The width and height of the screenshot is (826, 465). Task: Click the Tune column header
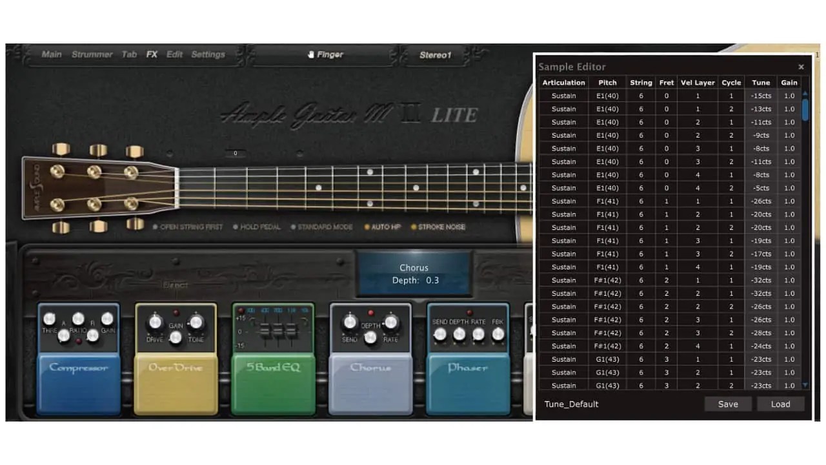coord(761,83)
